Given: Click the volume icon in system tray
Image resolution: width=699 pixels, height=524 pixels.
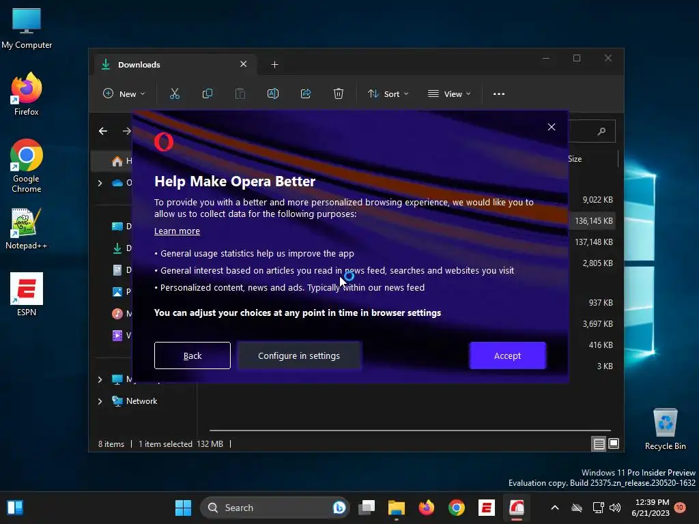Looking at the screenshot, I should click(615, 508).
